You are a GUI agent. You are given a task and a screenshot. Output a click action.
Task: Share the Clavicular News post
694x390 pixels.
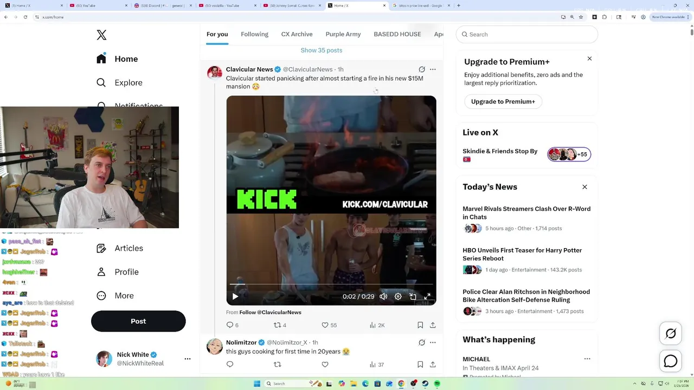(x=433, y=325)
